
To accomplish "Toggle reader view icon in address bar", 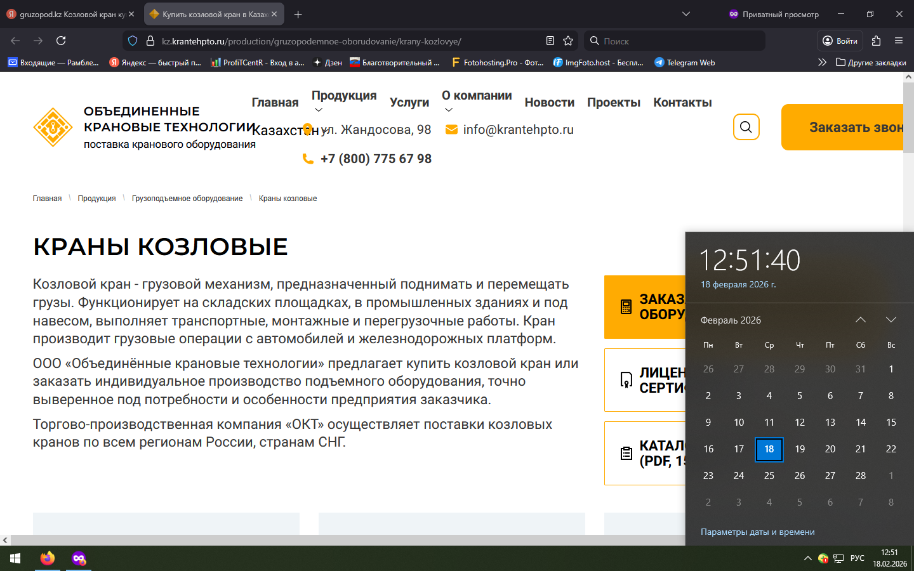I will click(x=550, y=41).
